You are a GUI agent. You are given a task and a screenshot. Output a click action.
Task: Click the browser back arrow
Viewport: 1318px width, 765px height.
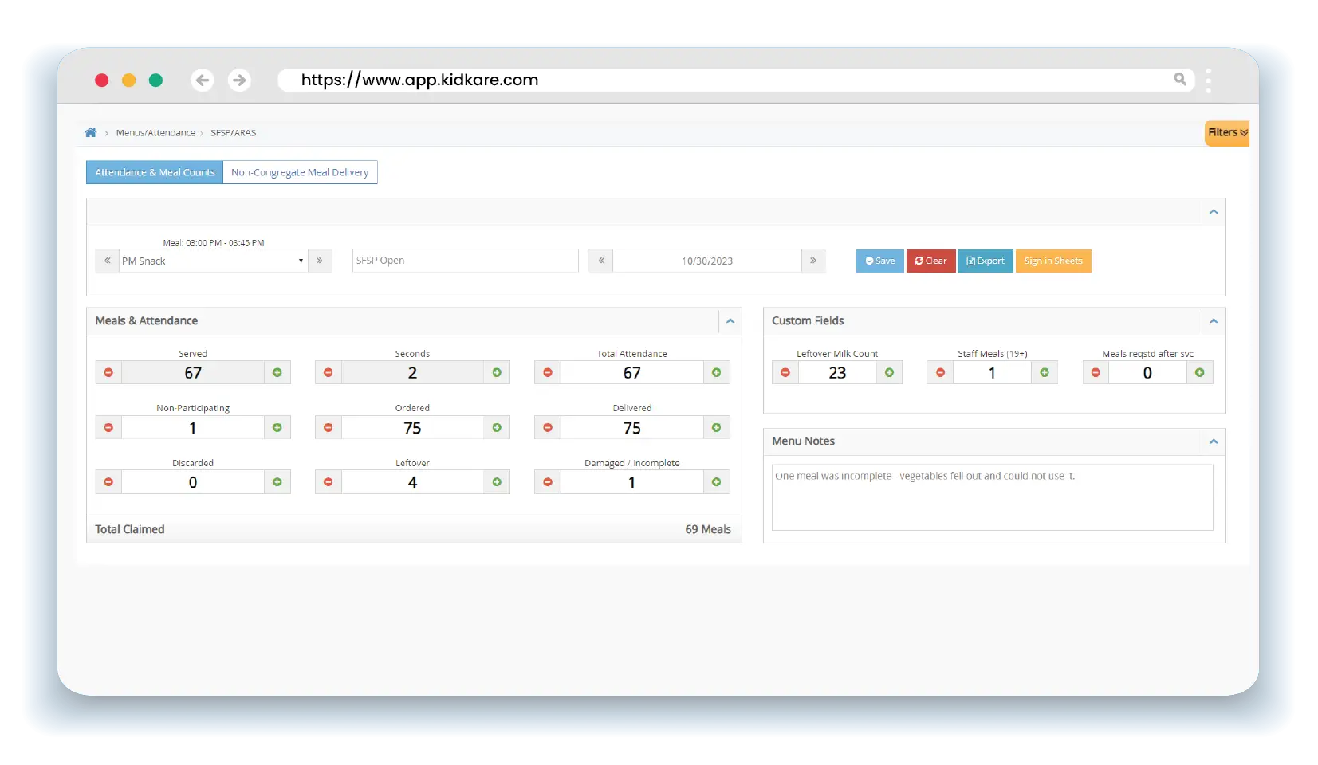pyautogui.click(x=203, y=80)
